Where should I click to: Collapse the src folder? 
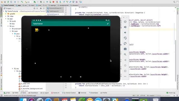8,26
